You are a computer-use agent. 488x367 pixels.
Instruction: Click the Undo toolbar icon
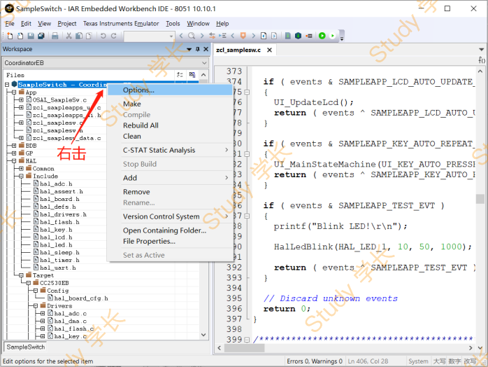pos(103,36)
